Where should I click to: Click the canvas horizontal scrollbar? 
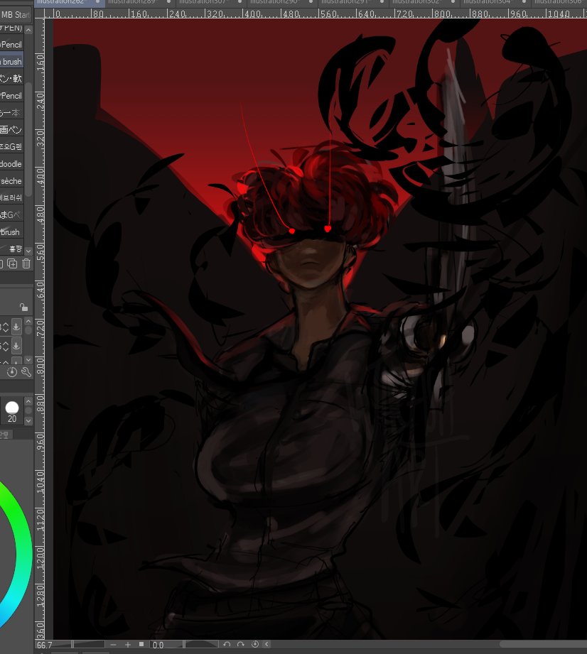pyautogui.click(x=543, y=644)
